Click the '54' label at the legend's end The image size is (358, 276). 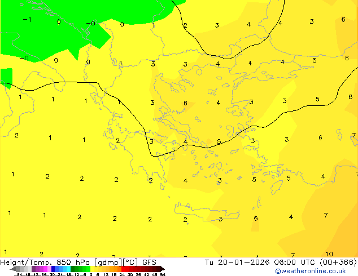click(x=162, y=275)
